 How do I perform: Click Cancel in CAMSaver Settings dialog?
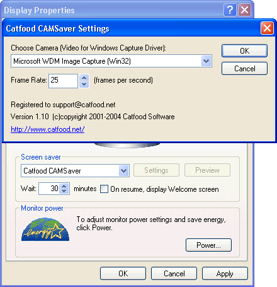244,69
